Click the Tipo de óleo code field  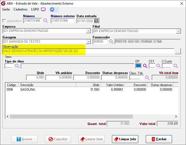point(9,66)
